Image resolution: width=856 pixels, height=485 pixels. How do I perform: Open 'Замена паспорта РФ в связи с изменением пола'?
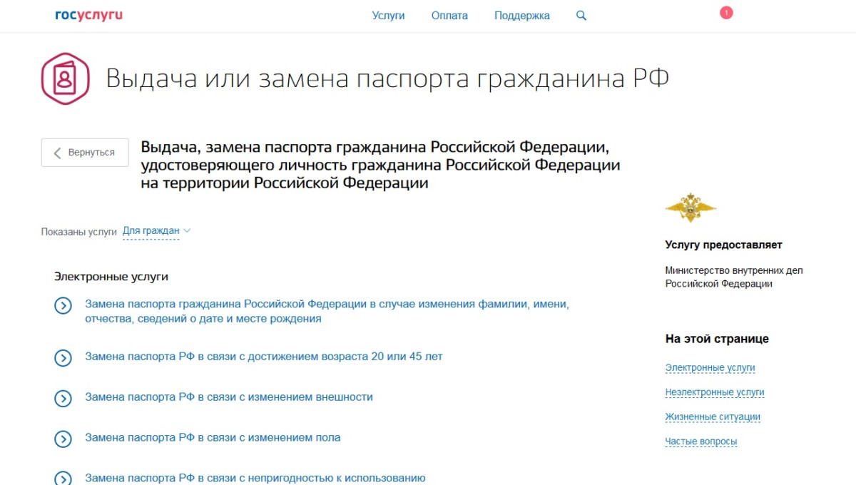pyautogui.click(x=213, y=437)
